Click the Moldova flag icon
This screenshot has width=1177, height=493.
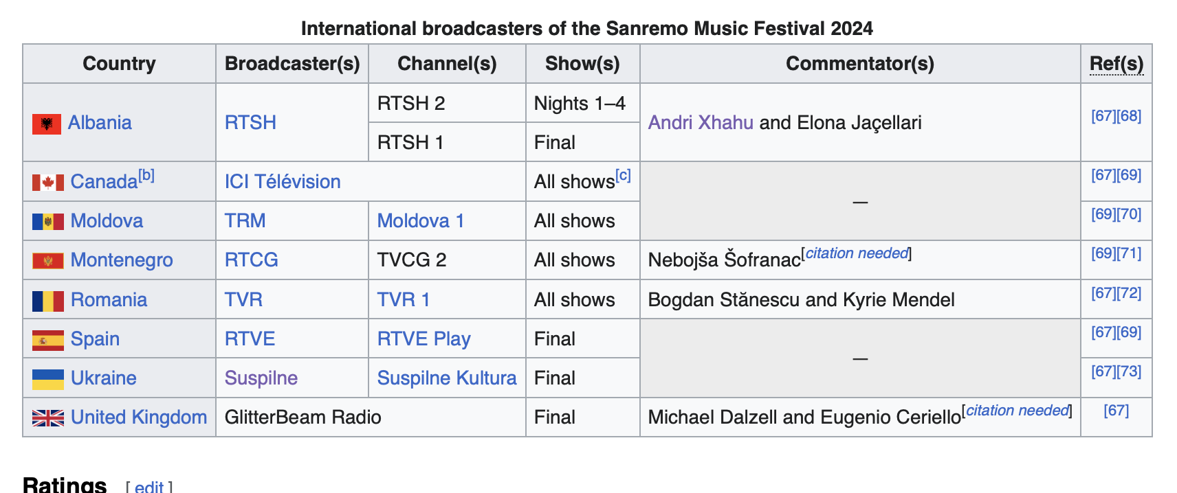click(48, 222)
